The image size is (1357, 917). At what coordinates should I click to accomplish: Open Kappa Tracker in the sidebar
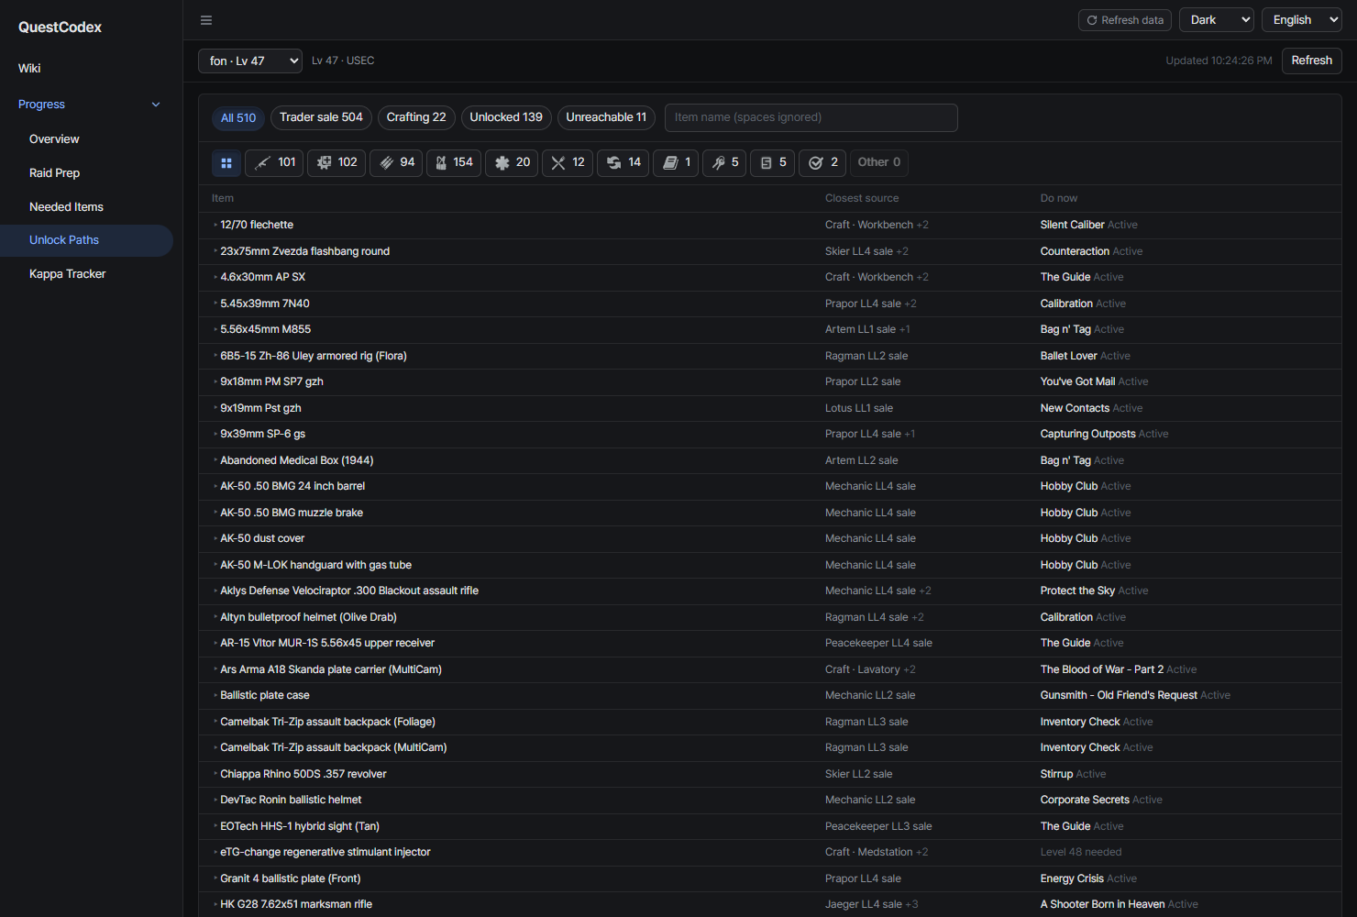(x=67, y=274)
